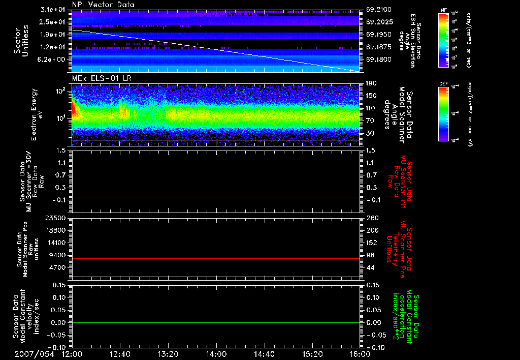Select the NPI Vector Data panel title
The image size is (520, 360).
point(103,5)
